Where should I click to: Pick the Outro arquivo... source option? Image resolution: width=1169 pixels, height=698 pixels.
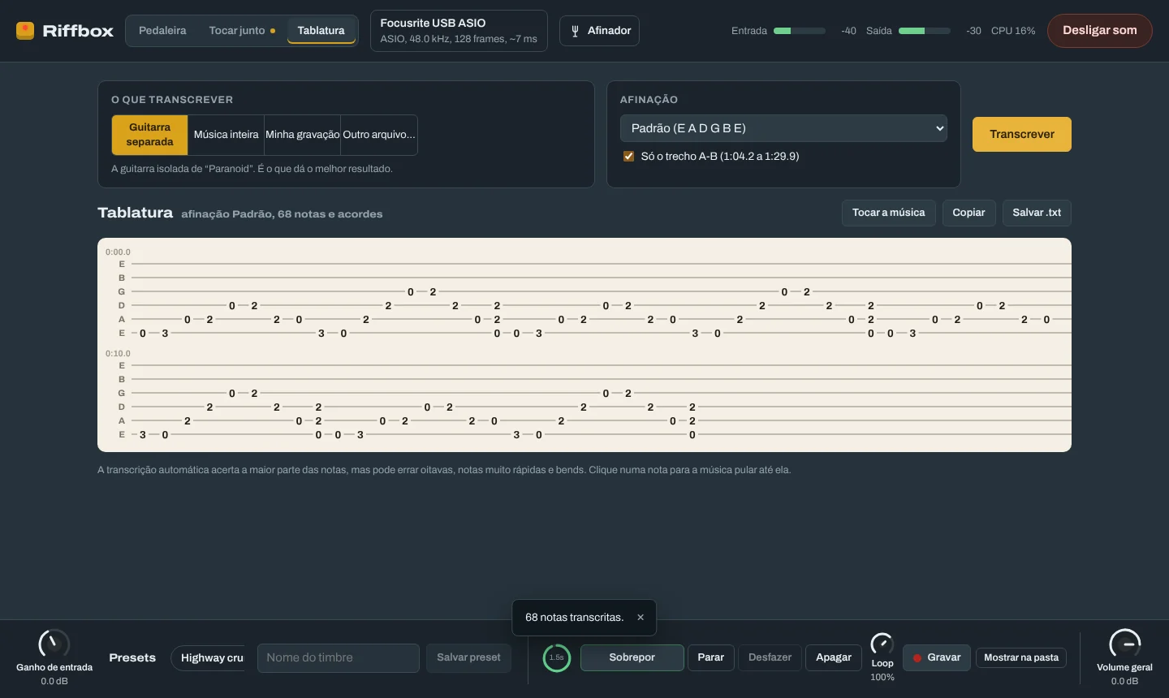click(379, 135)
